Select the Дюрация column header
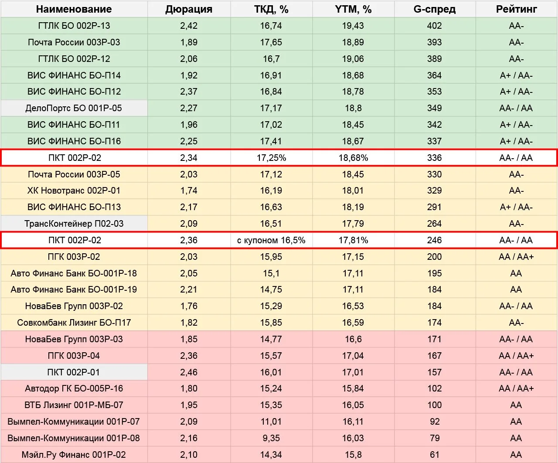Screen dimensions: 558x463 click(x=189, y=9)
